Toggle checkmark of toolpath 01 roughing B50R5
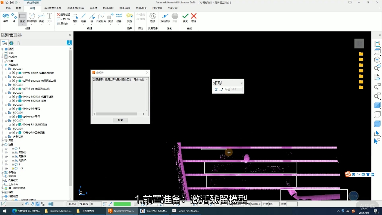 14,73
